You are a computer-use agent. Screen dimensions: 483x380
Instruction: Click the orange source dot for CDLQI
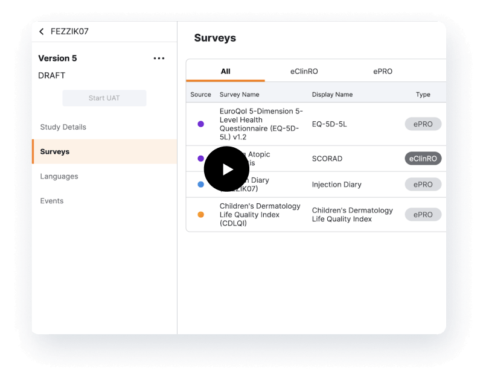201,215
